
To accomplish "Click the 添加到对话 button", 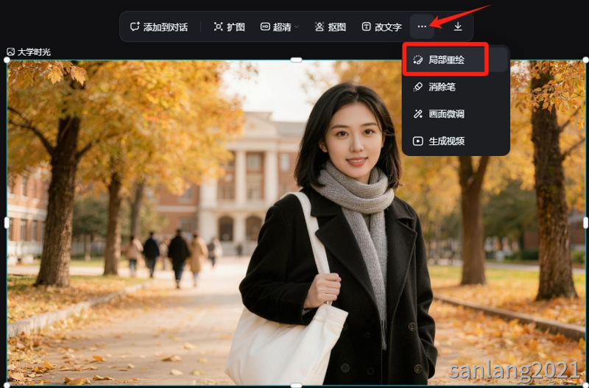I will 159,27.
